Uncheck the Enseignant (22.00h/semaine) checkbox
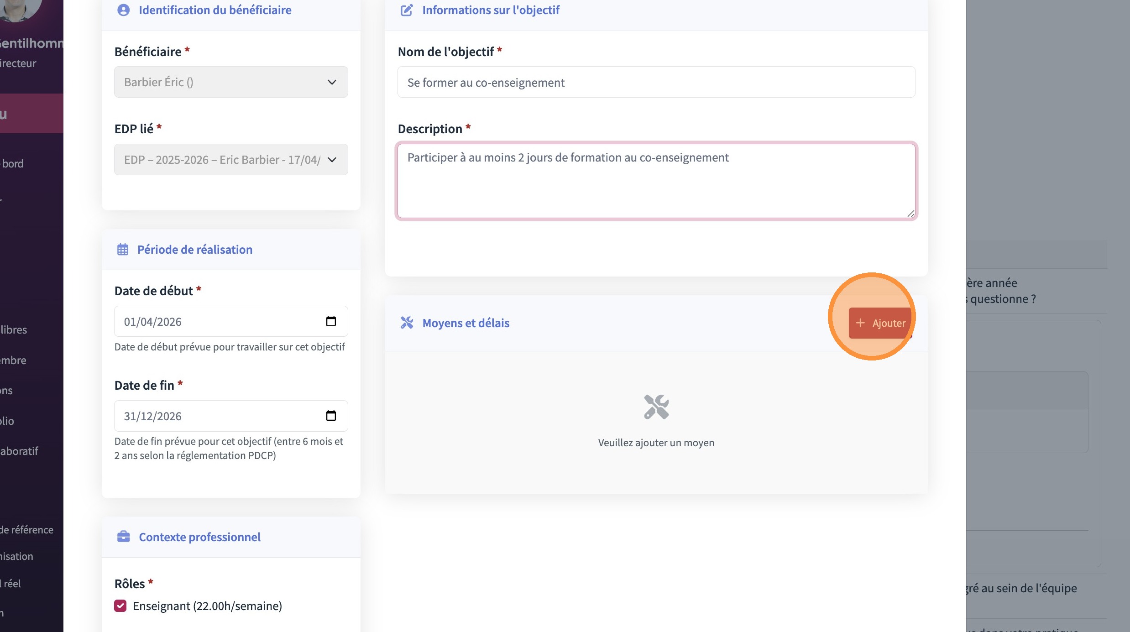The image size is (1130, 632). click(x=120, y=606)
